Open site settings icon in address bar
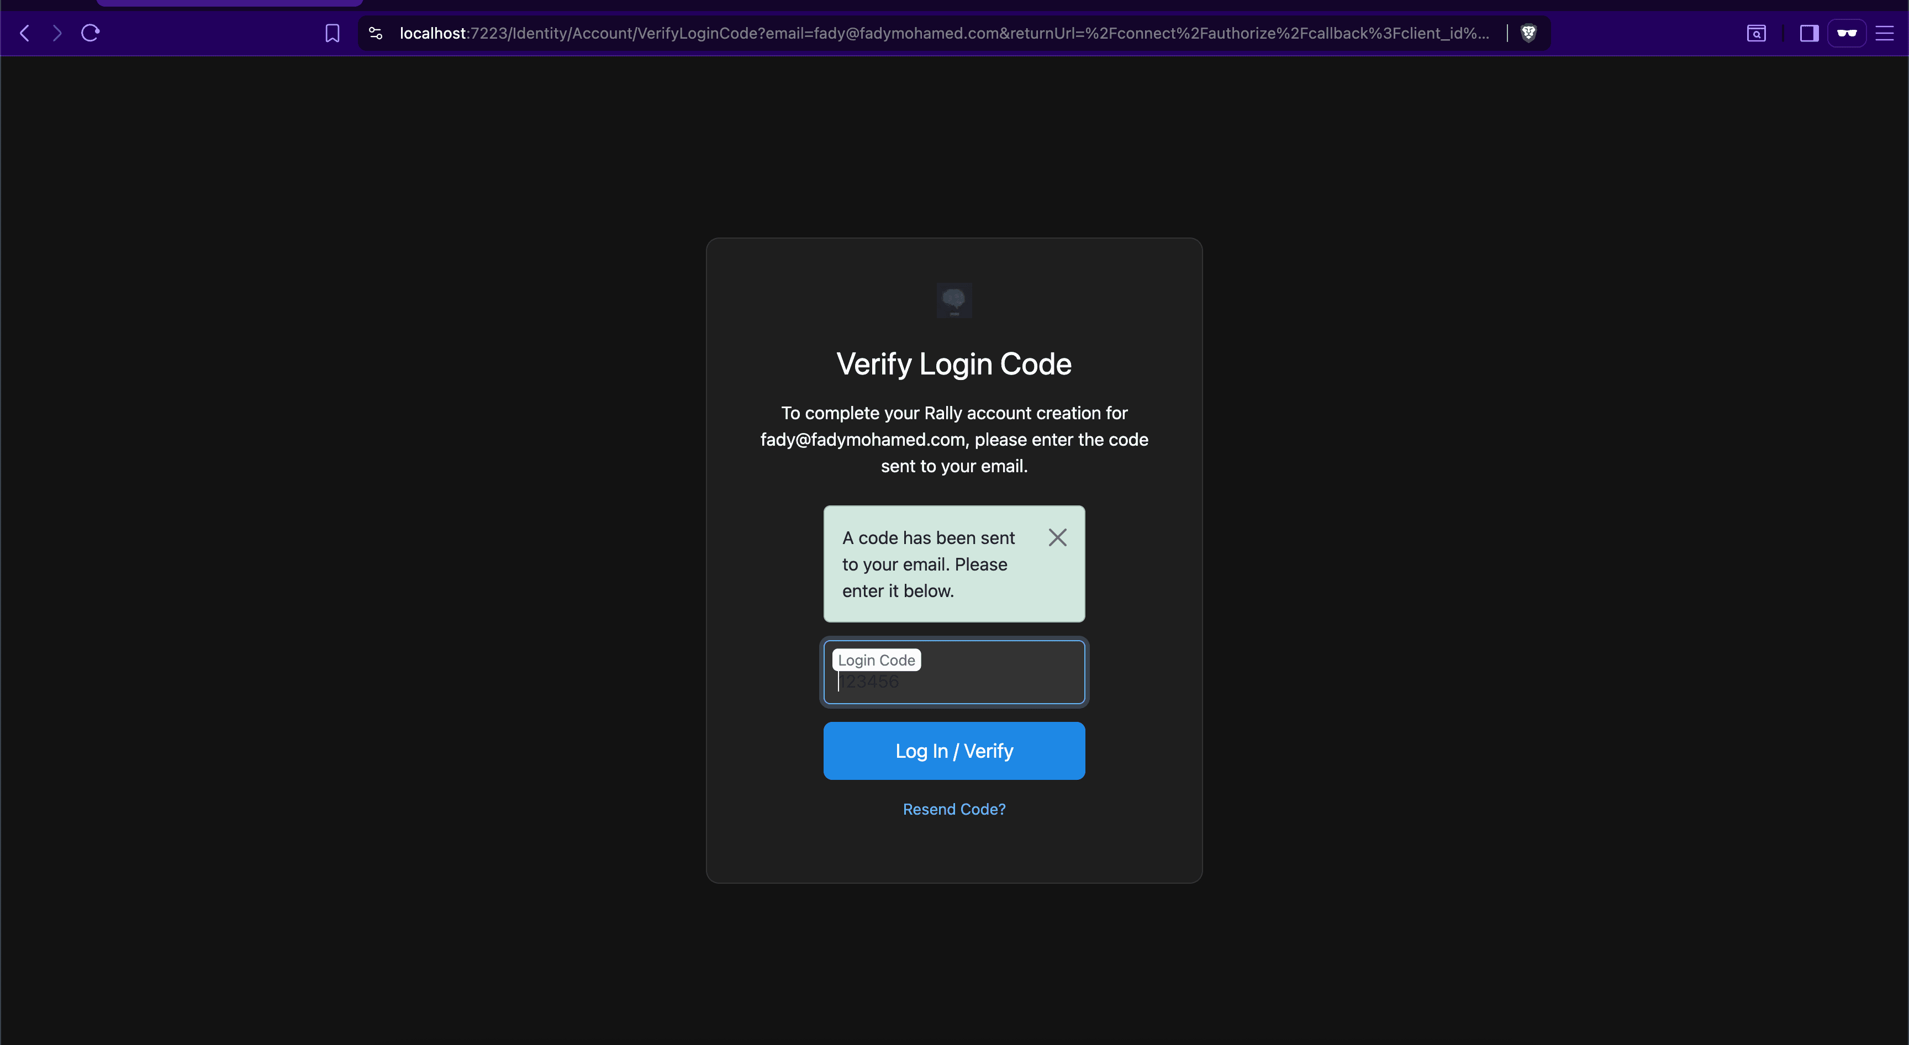The image size is (1909, 1045). 376,33
